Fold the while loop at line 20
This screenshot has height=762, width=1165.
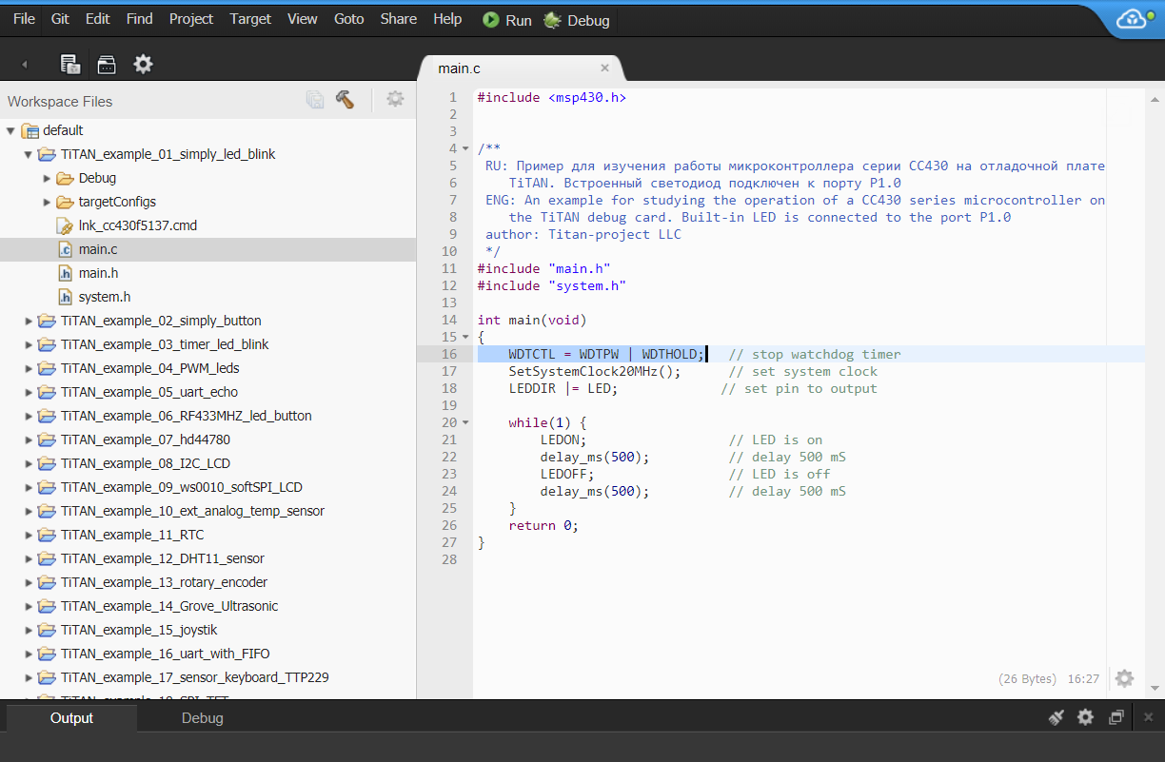click(464, 422)
